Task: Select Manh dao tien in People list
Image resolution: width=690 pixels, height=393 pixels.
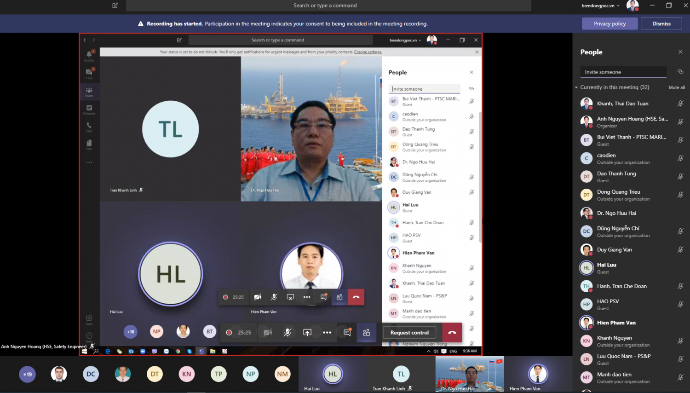Action: (631, 377)
